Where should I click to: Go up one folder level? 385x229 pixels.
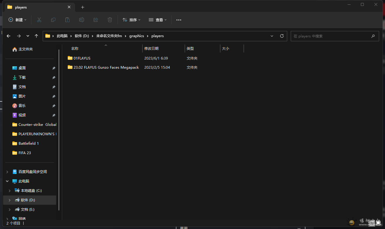(36, 36)
